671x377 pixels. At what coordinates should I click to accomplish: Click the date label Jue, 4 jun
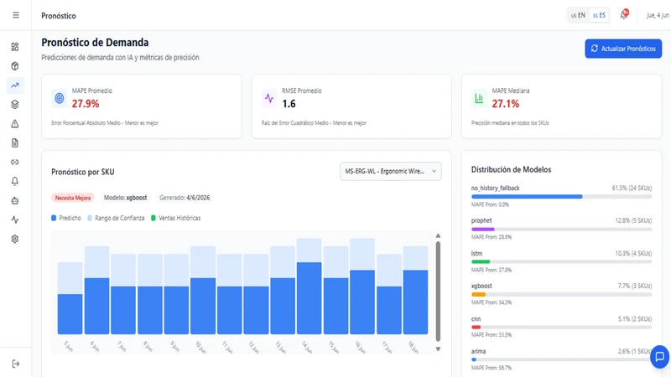point(658,15)
